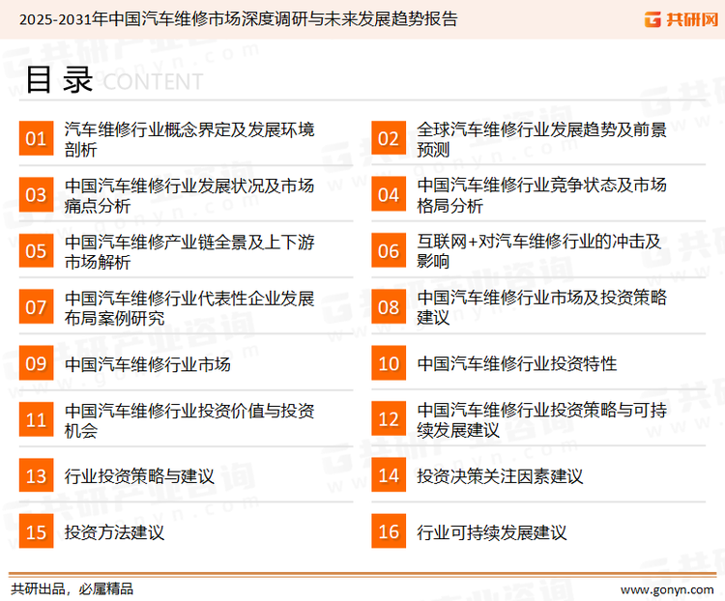Click the orange 11 number box
The image size is (725, 601).
click(36, 419)
